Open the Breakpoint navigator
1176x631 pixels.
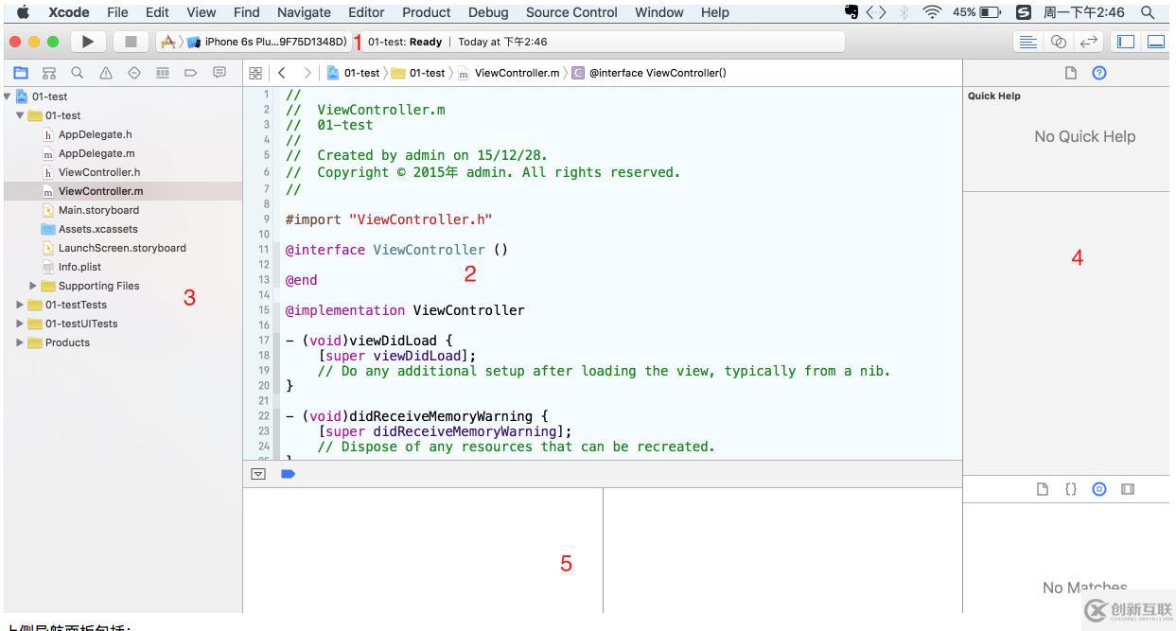pos(190,73)
